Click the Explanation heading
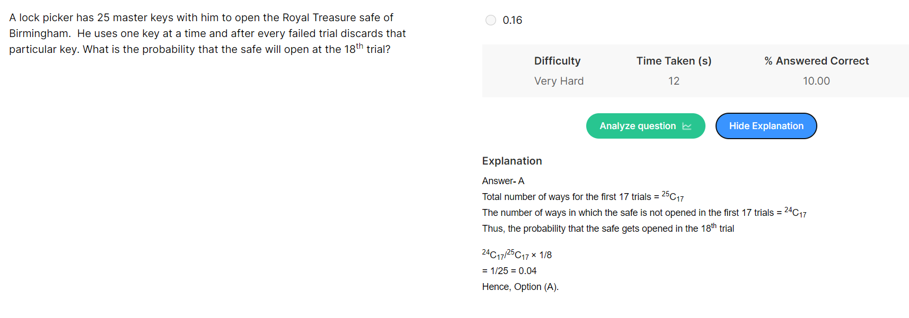The width and height of the screenshot is (909, 318). click(x=512, y=161)
